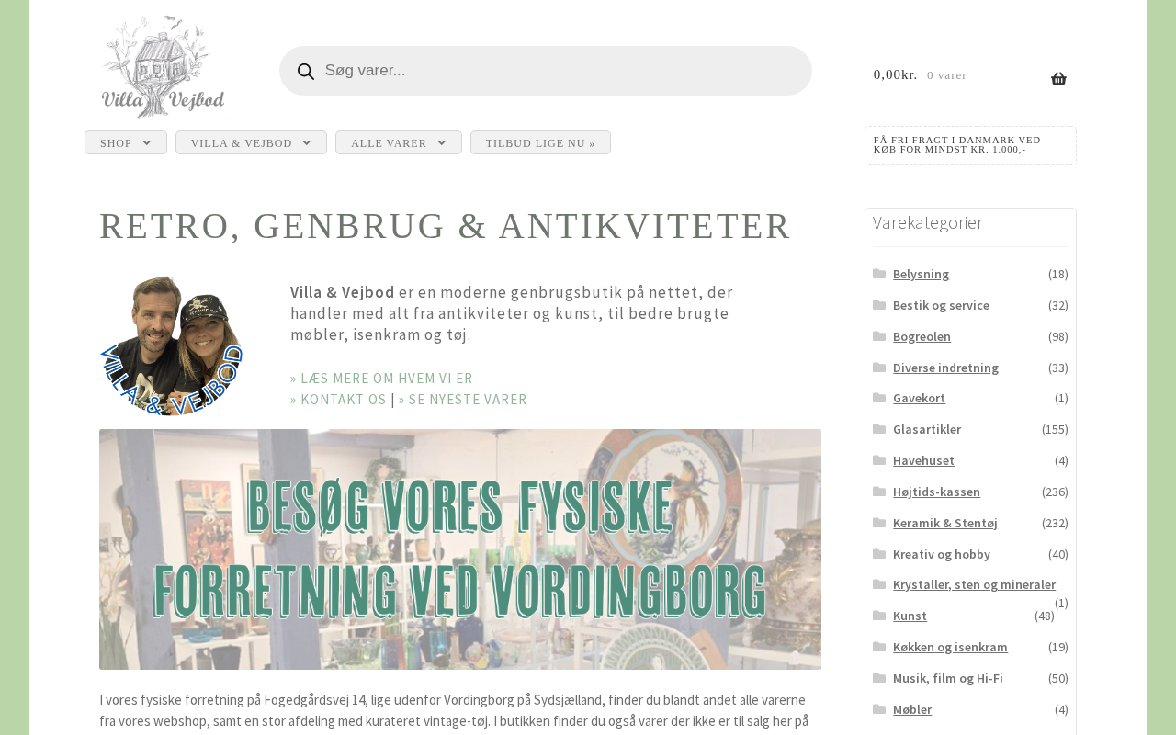The width and height of the screenshot is (1176, 735).
Task: Expand the SHOP menu dropdown
Action: 126,142
